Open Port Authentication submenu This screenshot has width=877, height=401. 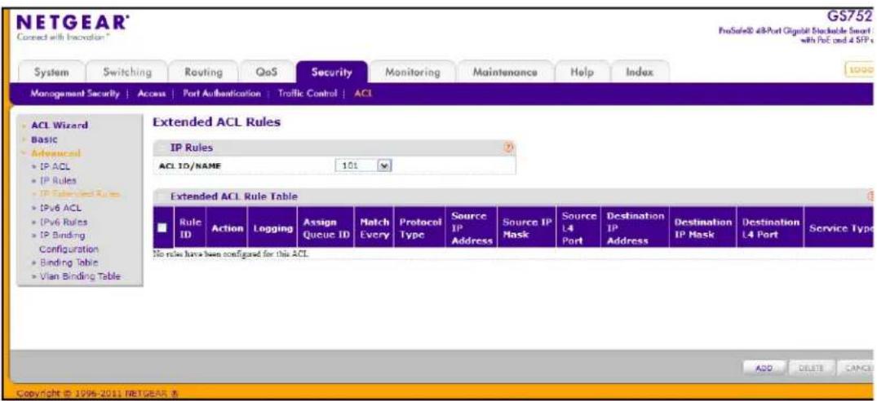pos(222,94)
